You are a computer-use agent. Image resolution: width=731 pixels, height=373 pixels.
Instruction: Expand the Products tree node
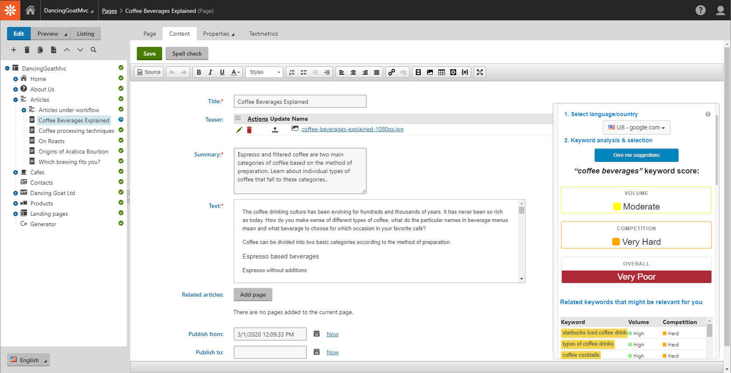click(15, 203)
